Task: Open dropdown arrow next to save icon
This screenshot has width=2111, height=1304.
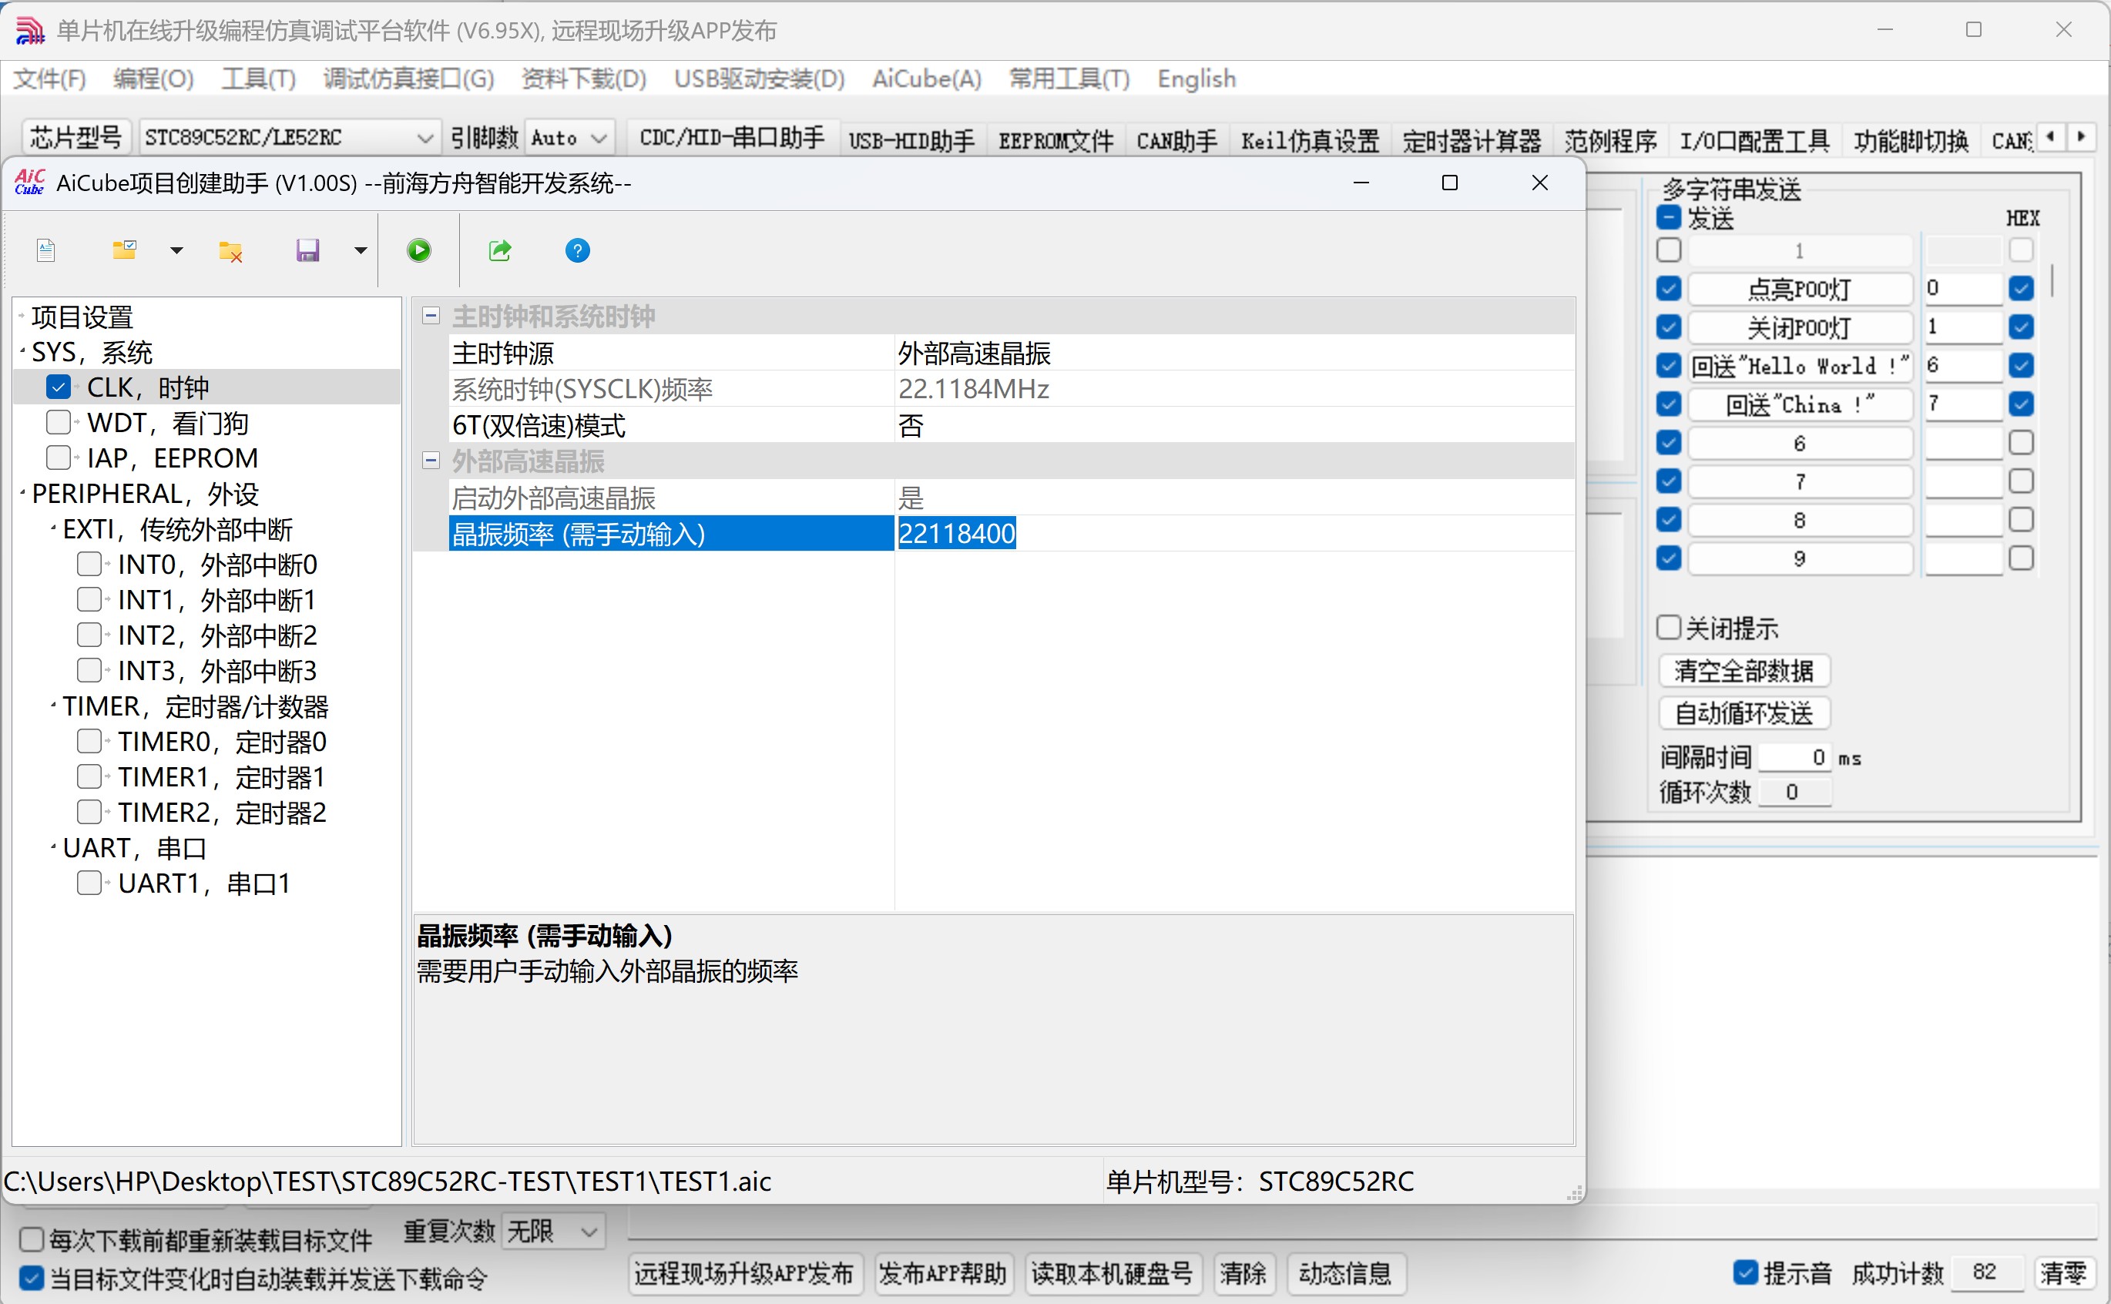Action: pos(361,251)
